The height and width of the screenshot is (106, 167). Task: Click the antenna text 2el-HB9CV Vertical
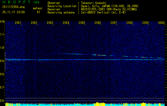(95, 12)
